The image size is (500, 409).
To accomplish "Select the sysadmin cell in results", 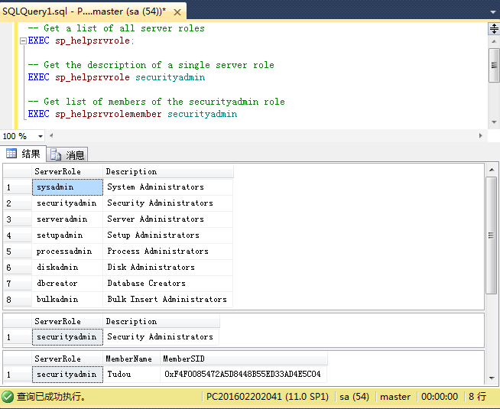I will pos(67,187).
